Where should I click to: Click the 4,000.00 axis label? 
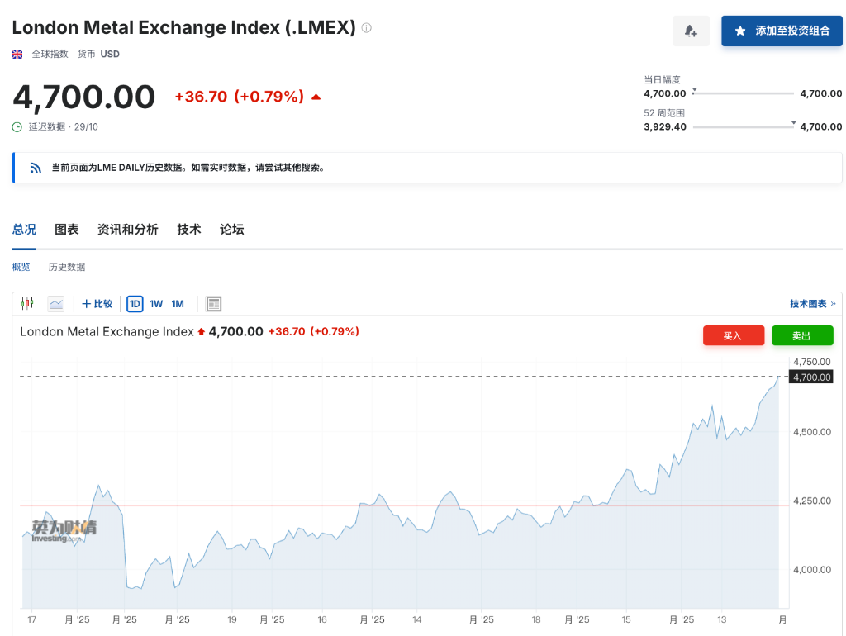coord(812,570)
